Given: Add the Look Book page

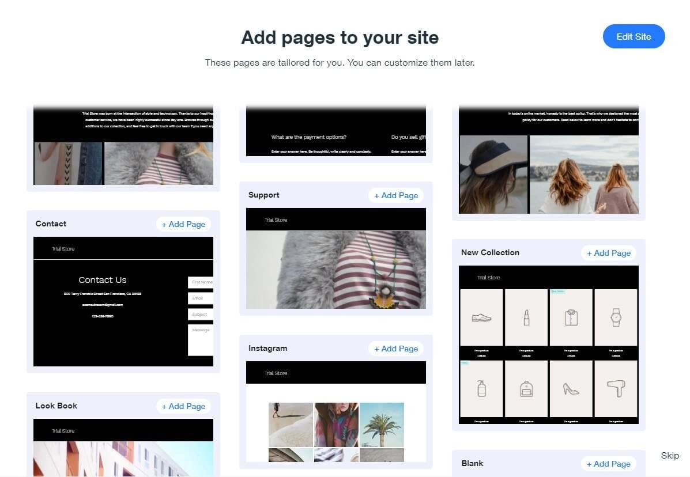Looking at the screenshot, I should click(x=183, y=406).
